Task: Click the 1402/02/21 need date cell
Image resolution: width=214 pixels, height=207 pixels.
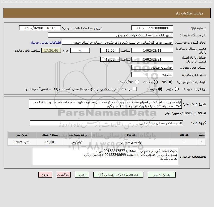Action: 22,142
